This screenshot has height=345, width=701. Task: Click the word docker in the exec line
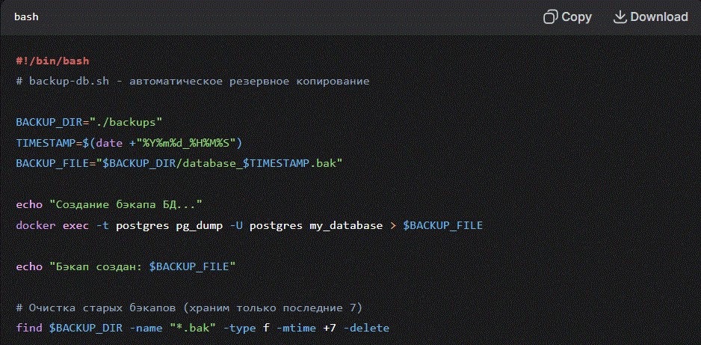(36, 225)
